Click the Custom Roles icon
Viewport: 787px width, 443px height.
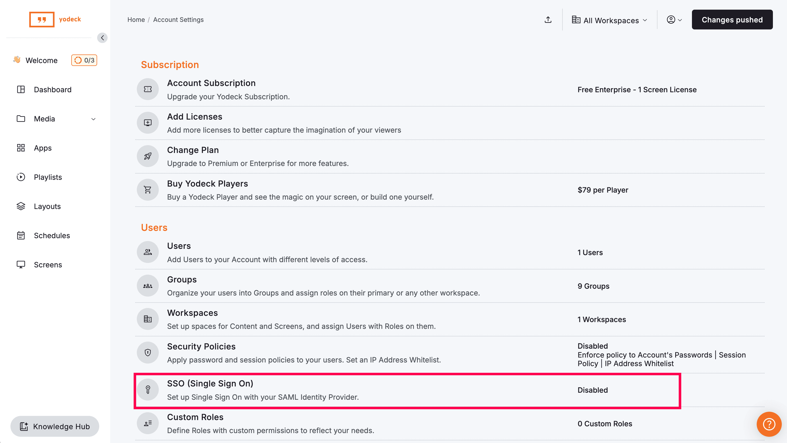click(148, 423)
